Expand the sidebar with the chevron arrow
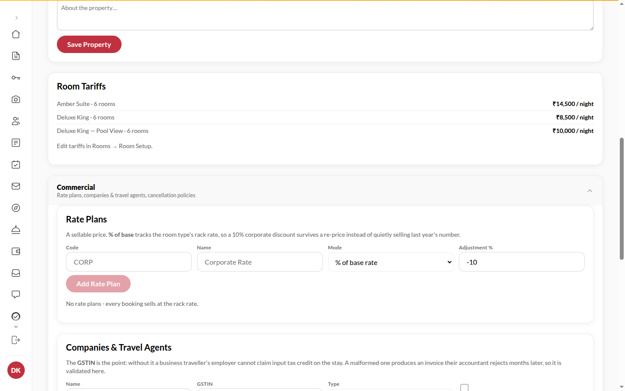The width and height of the screenshot is (625, 391). (x=16, y=18)
